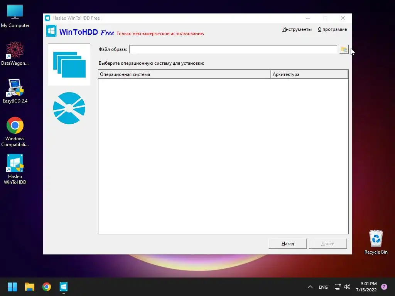Minimize the Hasleo WinToHDD window
This screenshot has height=296, width=395.
[x=308, y=18]
